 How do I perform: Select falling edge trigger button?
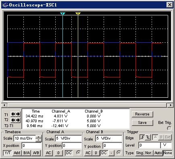click(x=148, y=137)
